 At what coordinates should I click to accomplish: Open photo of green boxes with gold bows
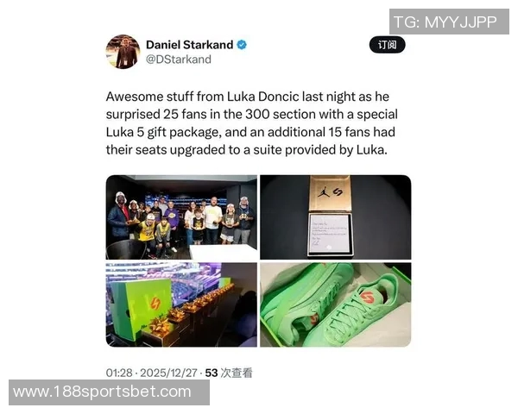[181, 304]
